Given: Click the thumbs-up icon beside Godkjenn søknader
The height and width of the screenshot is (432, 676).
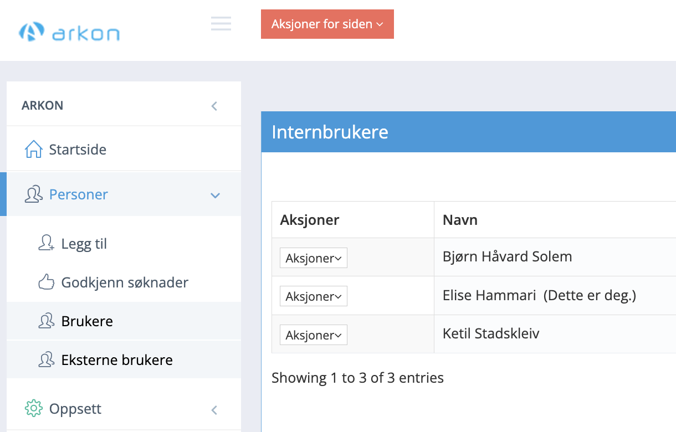Looking at the screenshot, I should pos(45,281).
